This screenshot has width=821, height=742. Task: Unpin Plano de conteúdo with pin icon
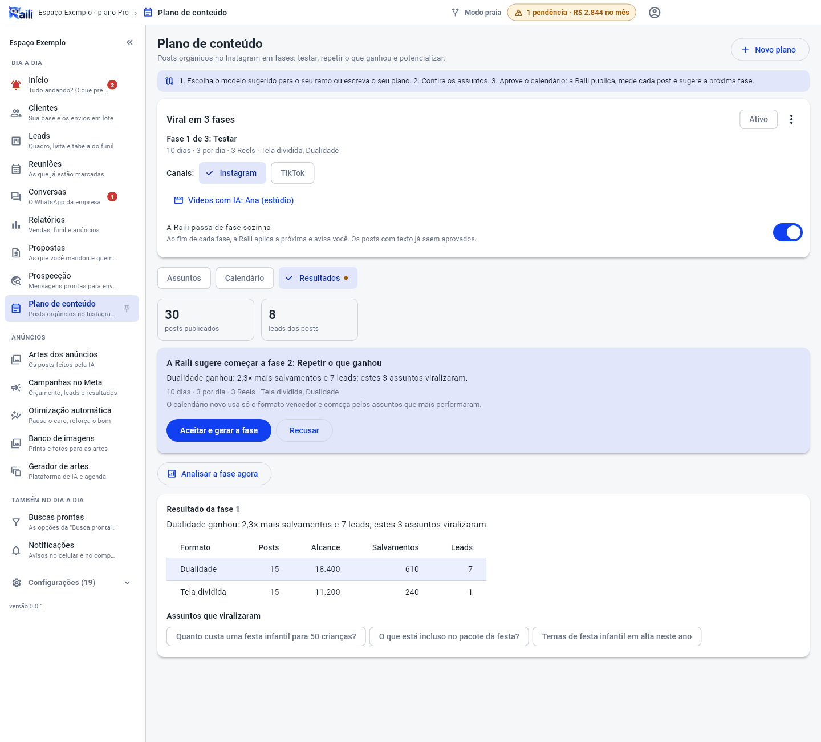[127, 309]
